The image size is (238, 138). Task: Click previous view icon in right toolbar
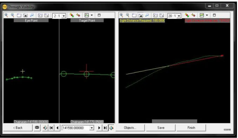coord(155,15)
